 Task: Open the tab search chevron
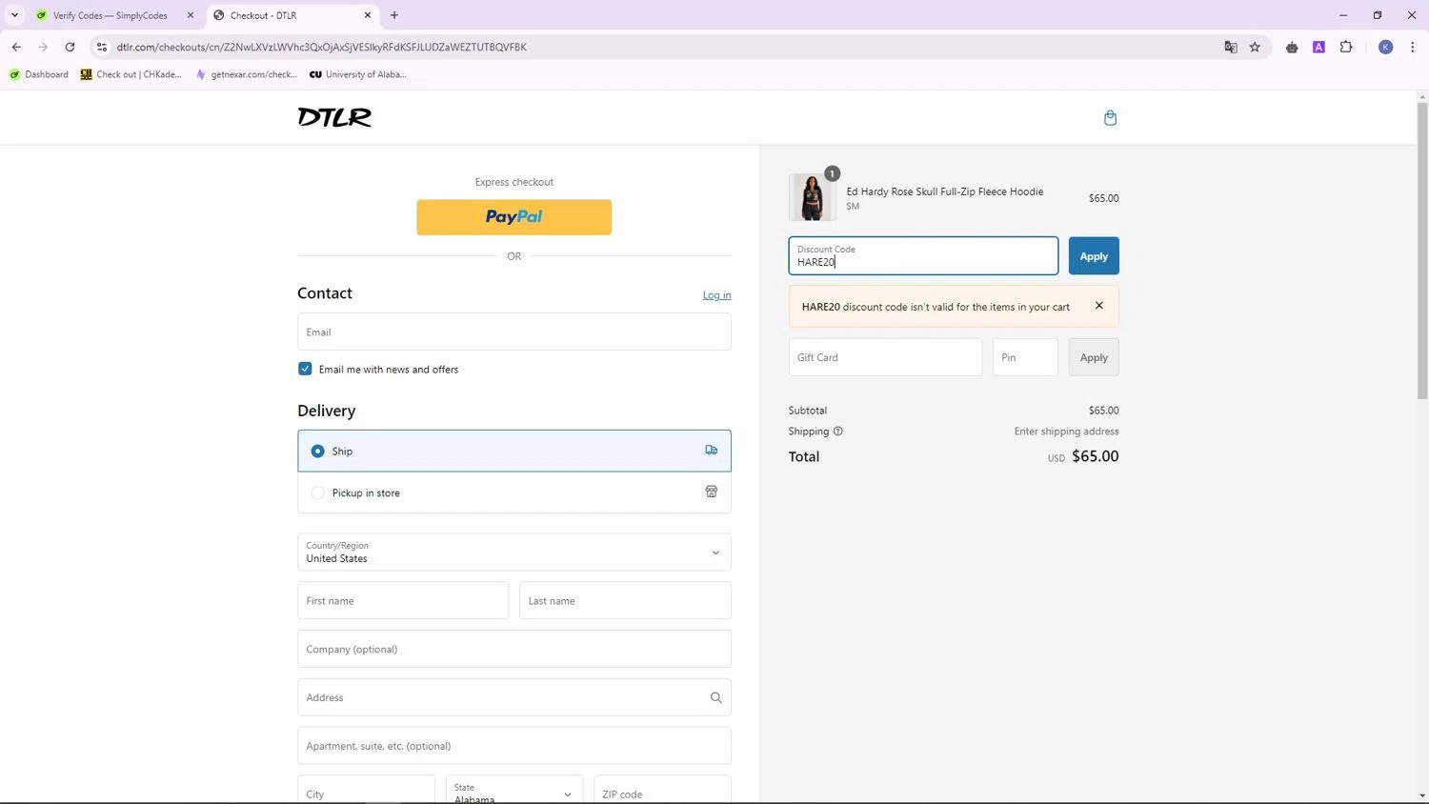(x=14, y=15)
